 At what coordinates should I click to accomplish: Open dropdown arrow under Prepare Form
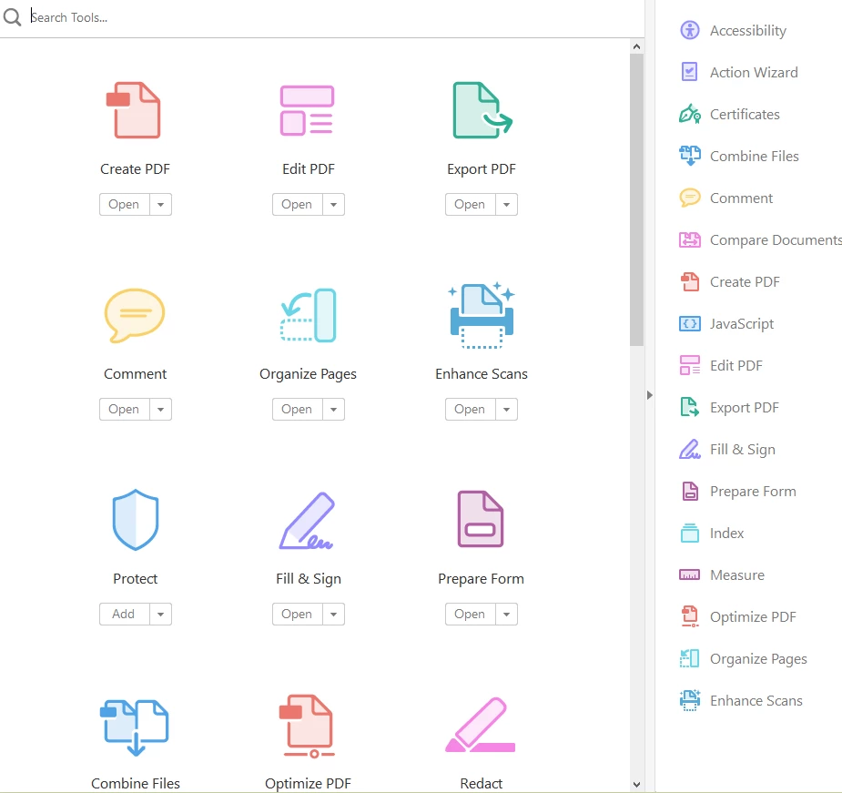pos(506,614)
